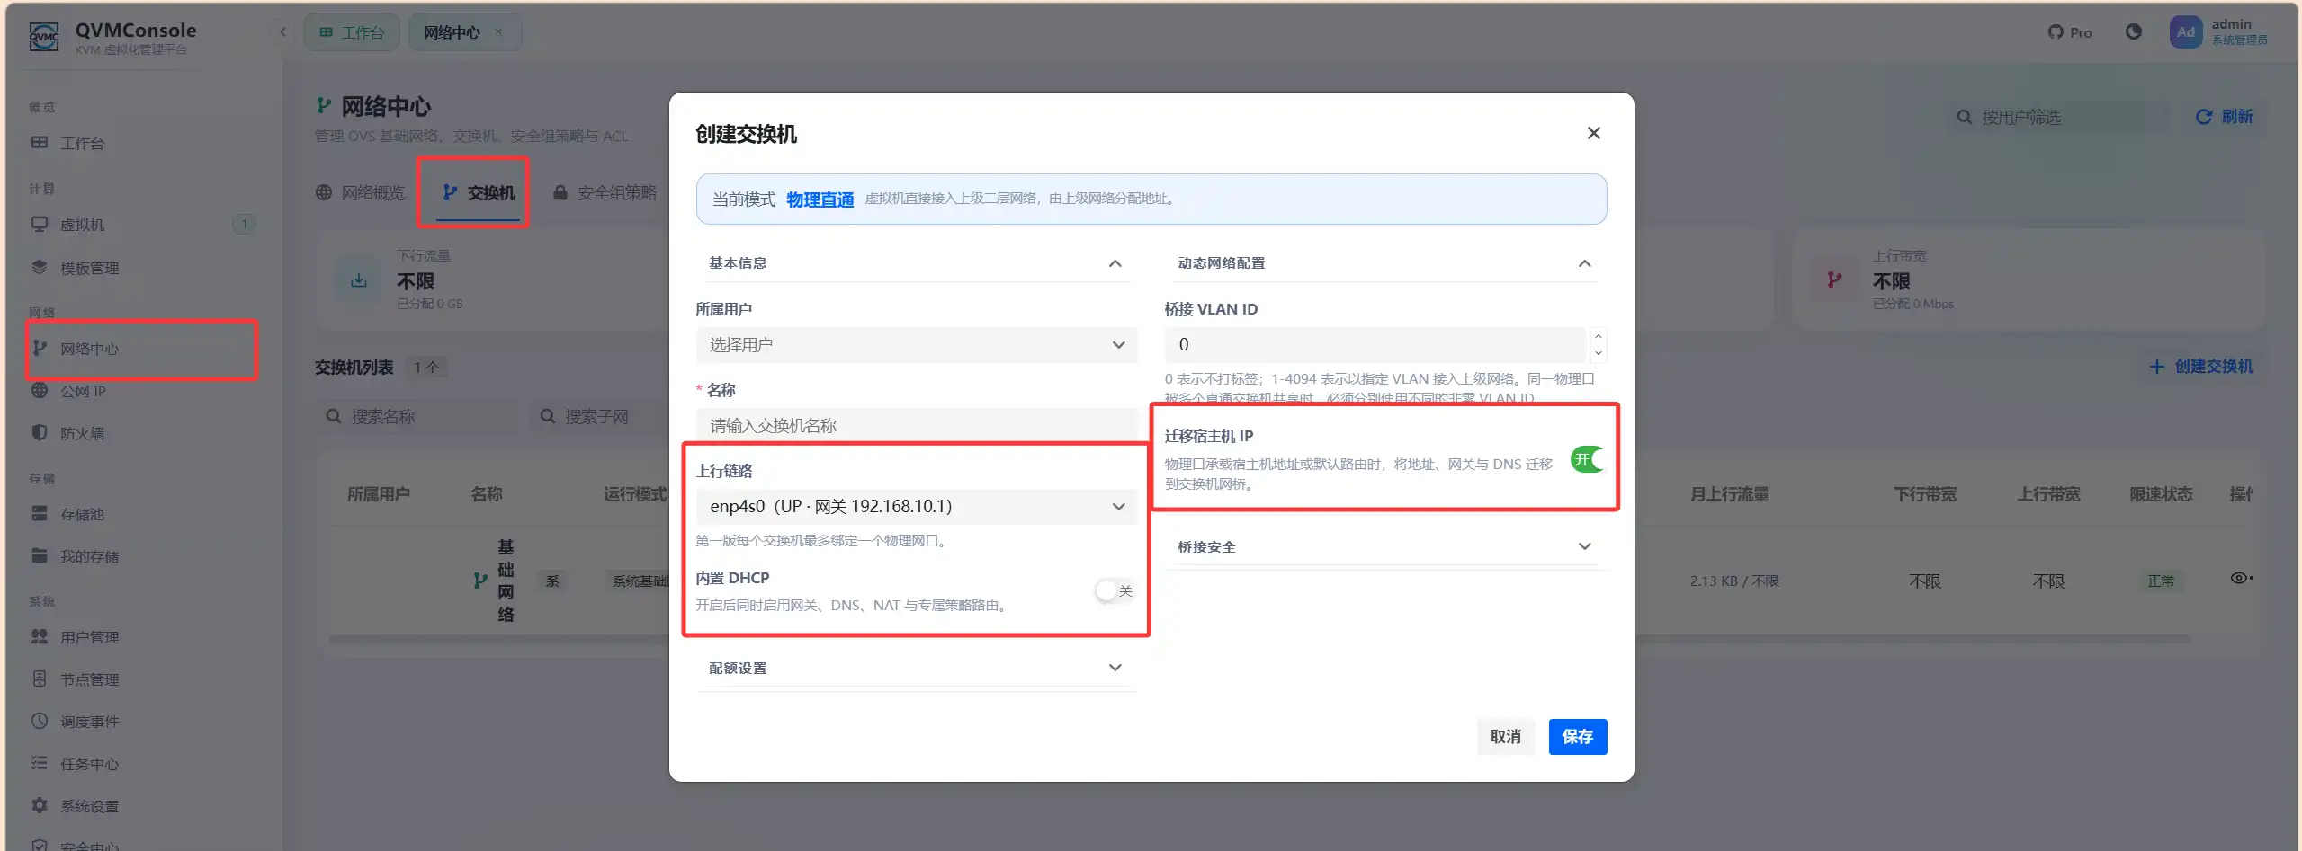This screenshot has height=851, width=2302.
Task: Collapse the 动态网络配置 section
Action: (1385, 263)
